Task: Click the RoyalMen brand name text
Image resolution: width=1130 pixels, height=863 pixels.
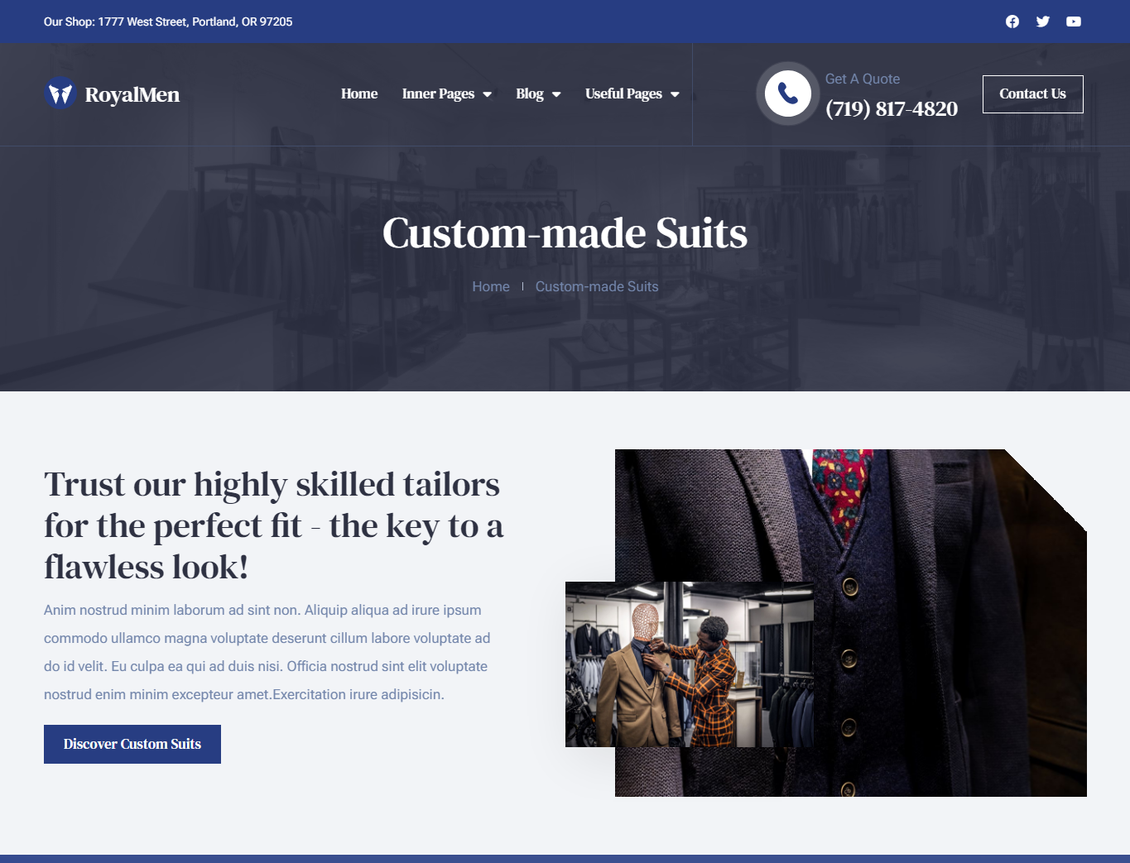Action: click(x=132, y=94)
